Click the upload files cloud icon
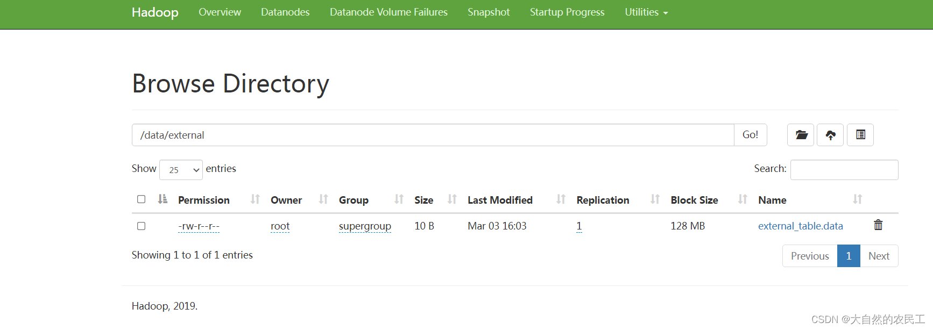Screen dimensions: 933x330 (x=830, y=135)
